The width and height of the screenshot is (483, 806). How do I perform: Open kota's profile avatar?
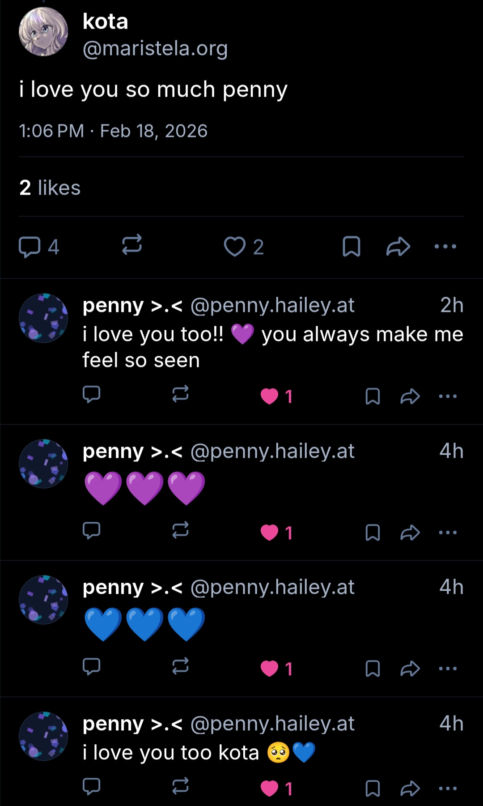click(43, 32)
